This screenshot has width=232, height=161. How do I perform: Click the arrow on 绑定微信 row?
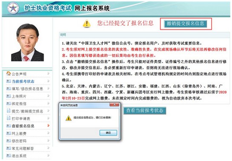[x=49, y=103]
